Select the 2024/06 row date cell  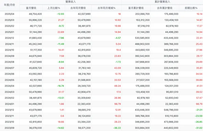pos(9,74)
